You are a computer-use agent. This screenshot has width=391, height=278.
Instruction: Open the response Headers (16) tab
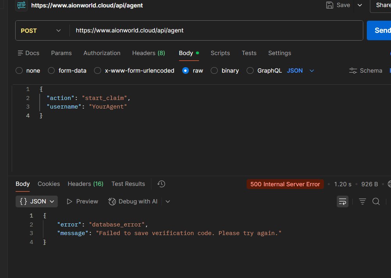(85, 184)
